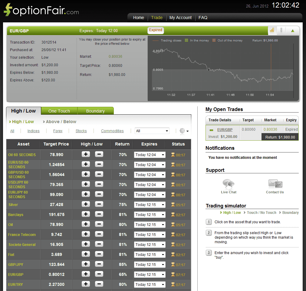Switch to the One Touch tab

(59, 111)
